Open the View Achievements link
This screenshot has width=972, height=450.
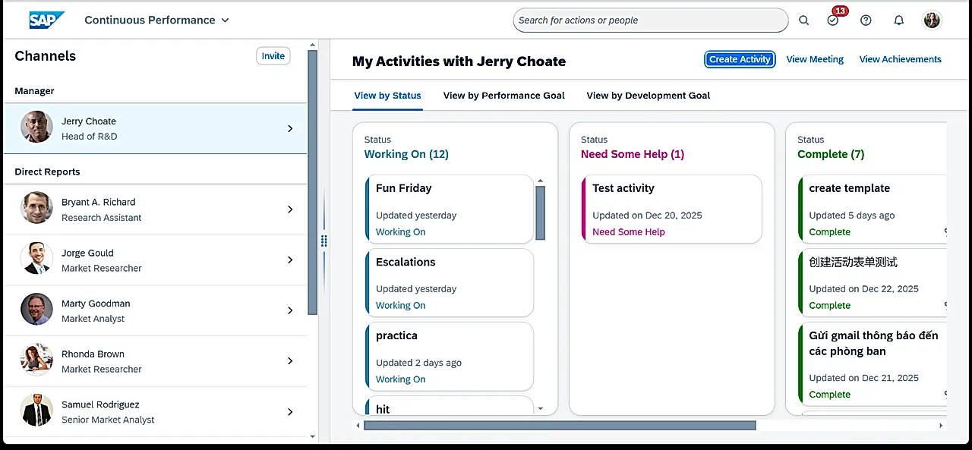[900, 58]
